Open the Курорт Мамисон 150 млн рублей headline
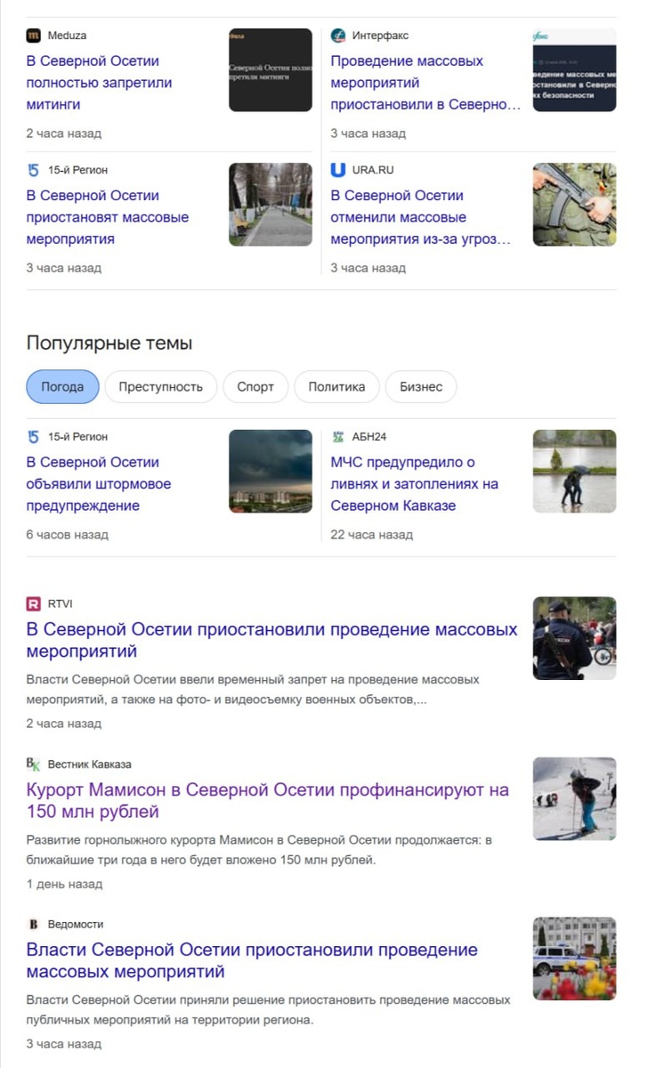 268,800
